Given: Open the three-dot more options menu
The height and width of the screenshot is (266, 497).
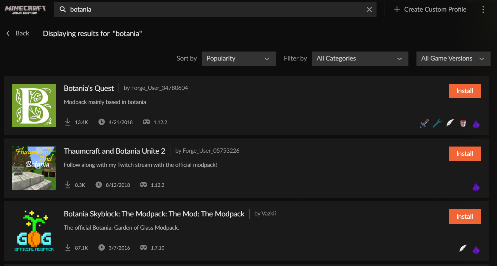Looking at the screenshot, I should 483,10.
